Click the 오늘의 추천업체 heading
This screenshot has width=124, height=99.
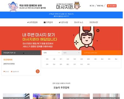coord(61,87)
